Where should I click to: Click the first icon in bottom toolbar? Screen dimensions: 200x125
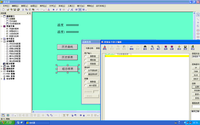coord(3,115)
